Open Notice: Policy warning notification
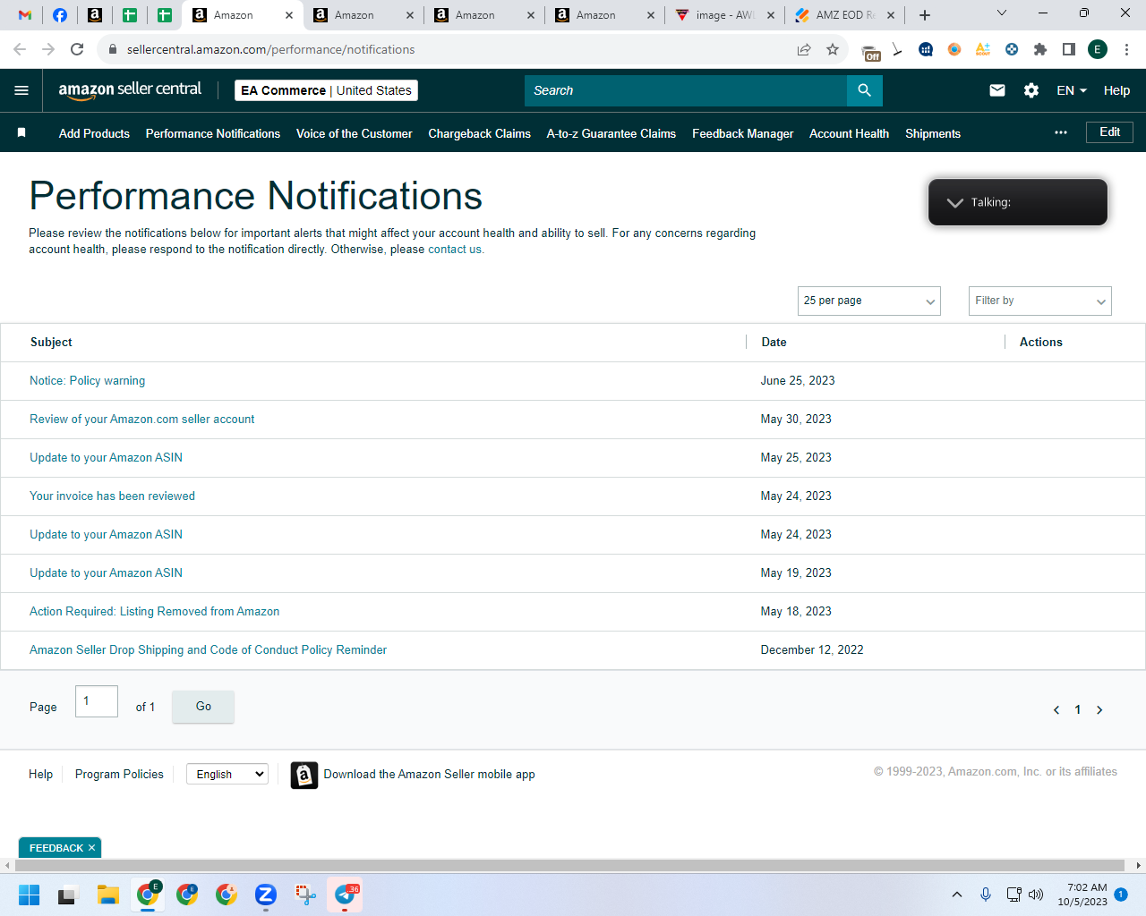Image resolution: width=1146 pixels, height=916 pixels. (87, 381)
